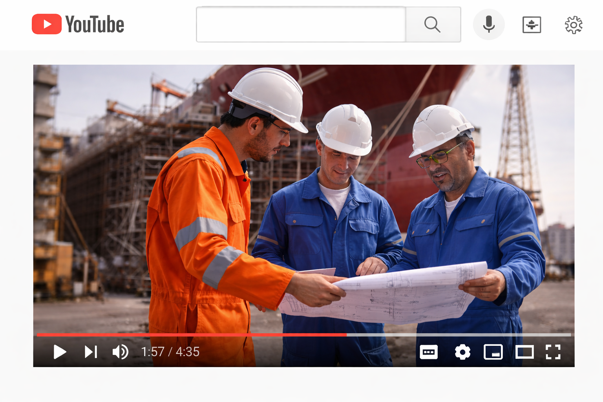Start voice search with the microphone icon
This screenshot has width=603, height=402.
[x=488, y=24]
